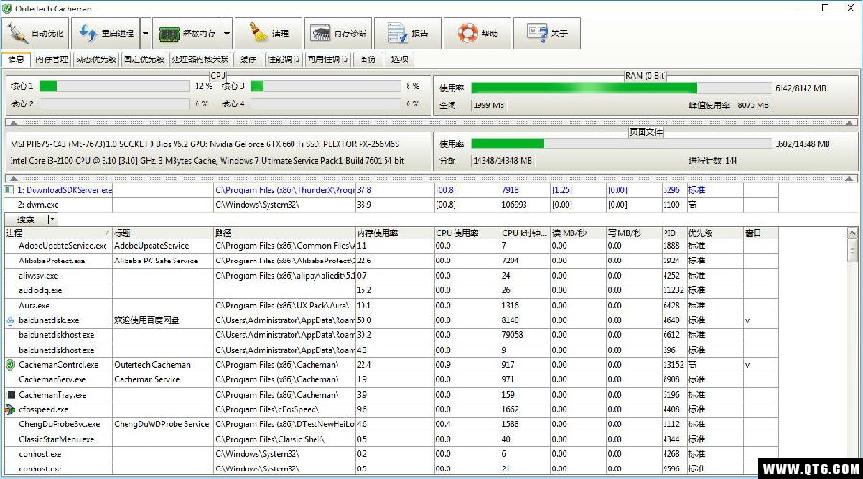Click the icon beside DownloadSDKServer.exe
Screen dimensions: 863x479
[x=9, y=189]
